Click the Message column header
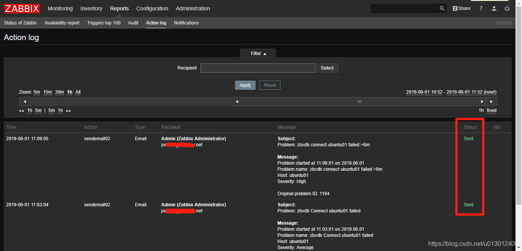 (287, 127)
